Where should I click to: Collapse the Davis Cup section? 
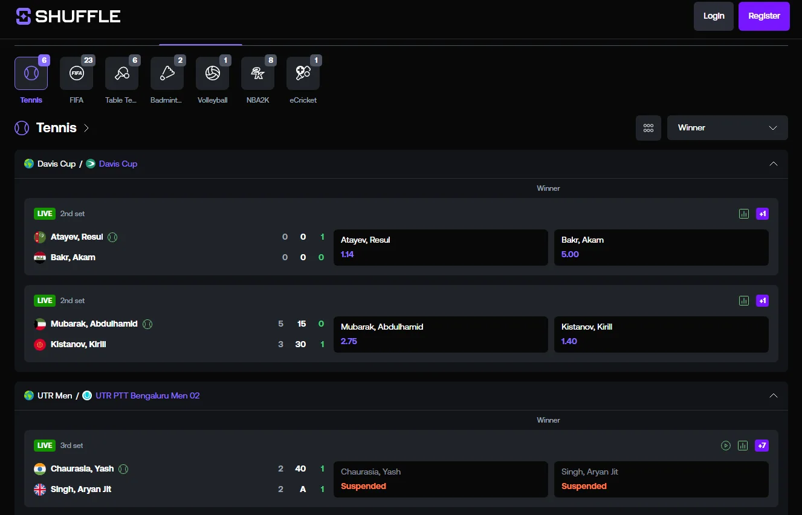[774, 164]
